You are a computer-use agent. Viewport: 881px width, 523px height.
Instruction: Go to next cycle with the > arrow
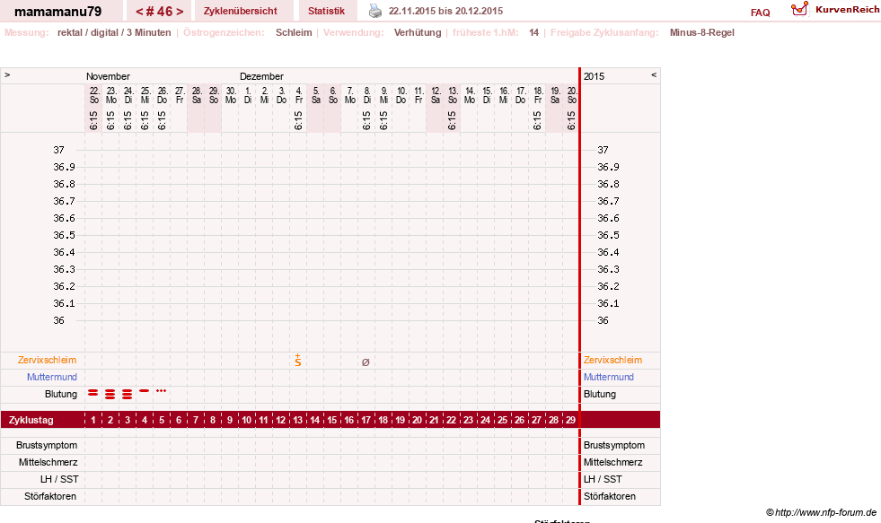[x=180, y=12]
